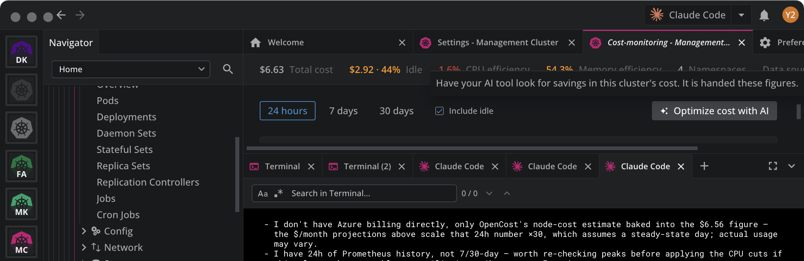Open Stateful Sets in the Navigator

(125, 150)
